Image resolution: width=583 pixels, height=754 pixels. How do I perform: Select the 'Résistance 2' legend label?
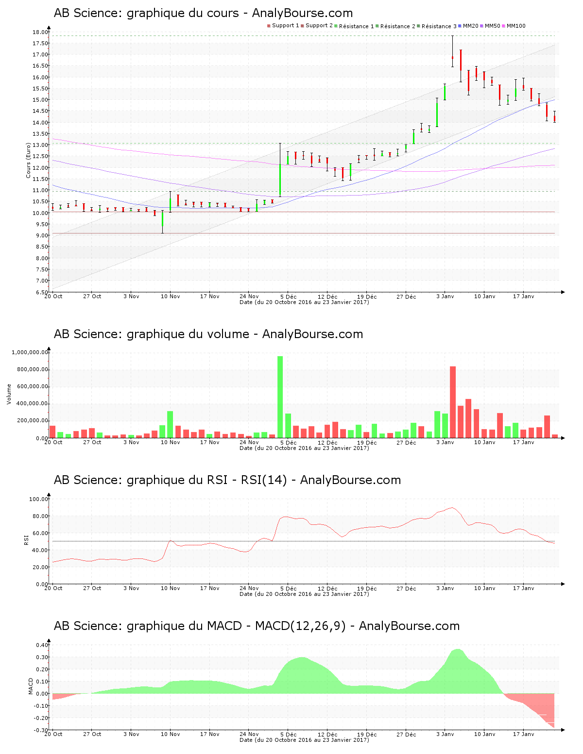coord(398,26)
